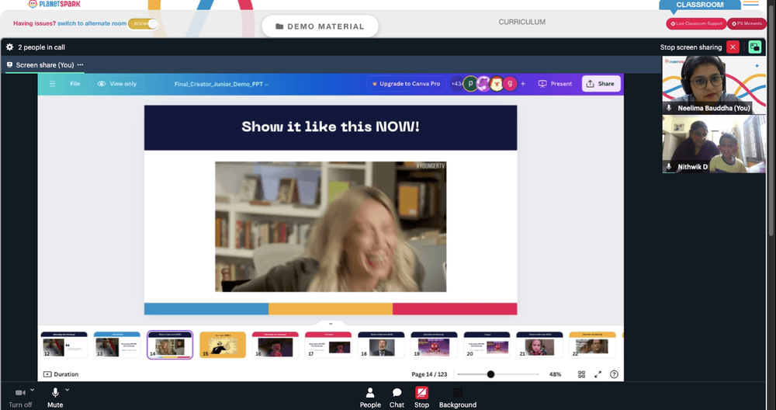Click the shared GIF image on slide

[331, 226]
